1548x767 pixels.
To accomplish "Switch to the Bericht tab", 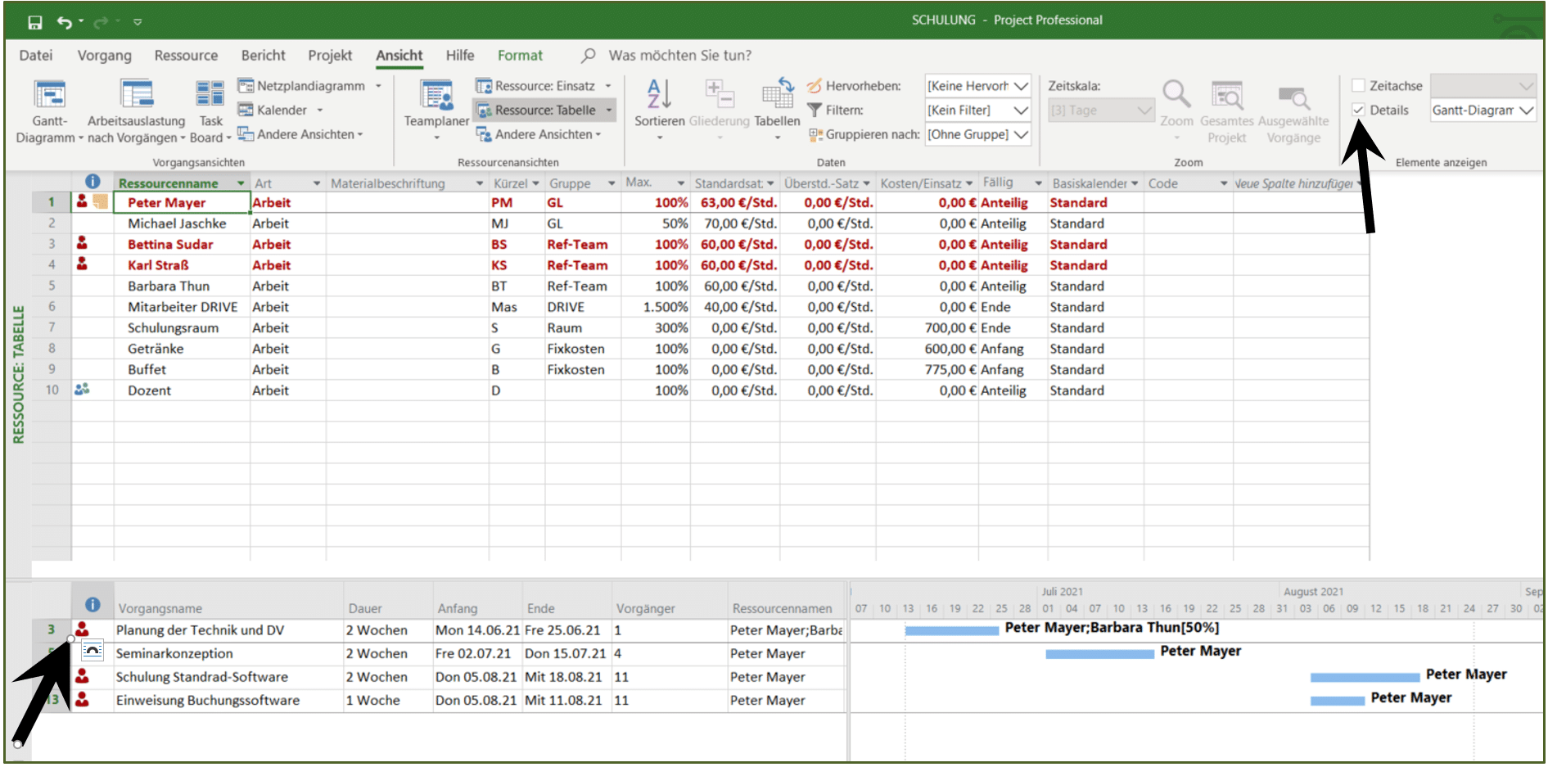I will [x=263, y=56].
